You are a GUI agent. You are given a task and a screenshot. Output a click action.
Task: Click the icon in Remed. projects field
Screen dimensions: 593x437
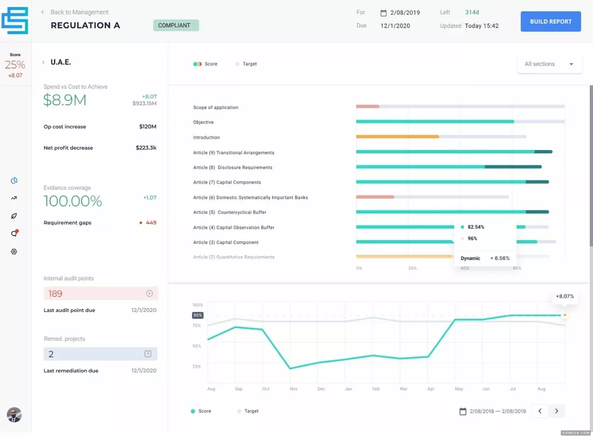pos(148,354)
